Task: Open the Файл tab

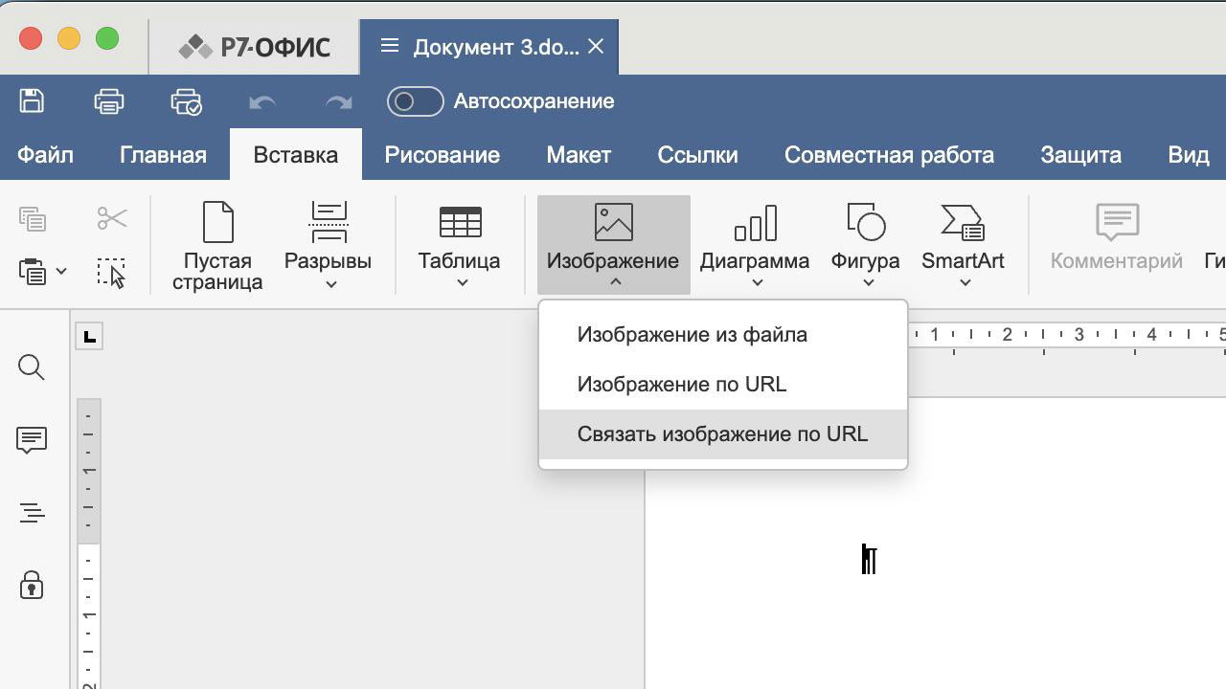Action: (x=45, y=155)
